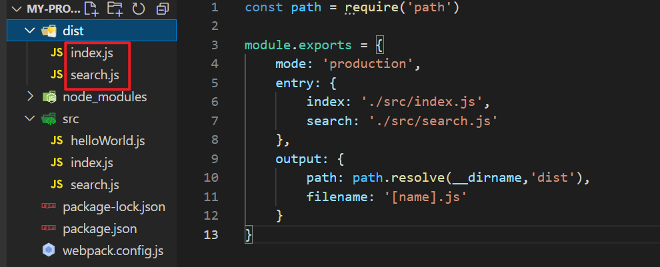
Task: Click the 'const' keyword on line 1
Action: (x=264, y=8)
